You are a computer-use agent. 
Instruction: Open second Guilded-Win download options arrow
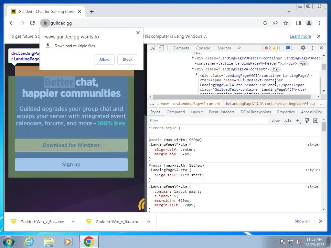tap(149, 222)
